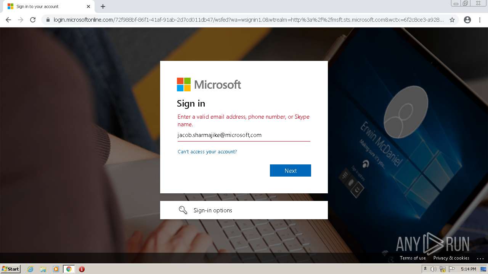Open the Chrome profile avatar
This screenshot has height=274, width=488.
(x=467, y=20)
